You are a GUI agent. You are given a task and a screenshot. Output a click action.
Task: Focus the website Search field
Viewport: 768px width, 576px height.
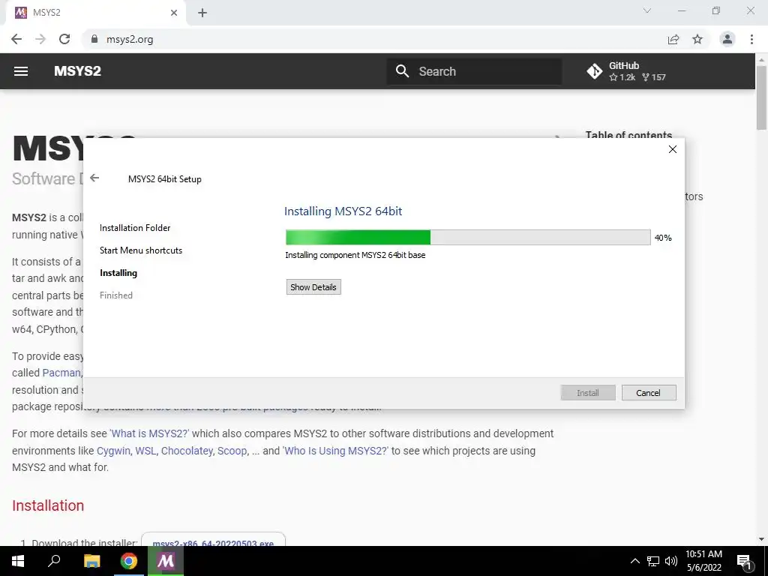pyautogui.click(x=474, y=71)
